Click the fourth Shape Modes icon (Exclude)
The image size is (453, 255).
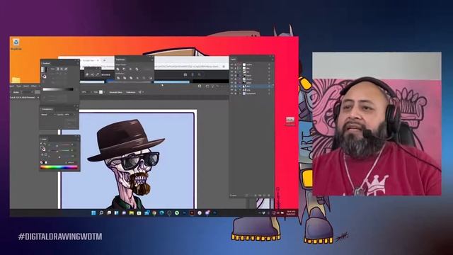click(x=137, y=69)
